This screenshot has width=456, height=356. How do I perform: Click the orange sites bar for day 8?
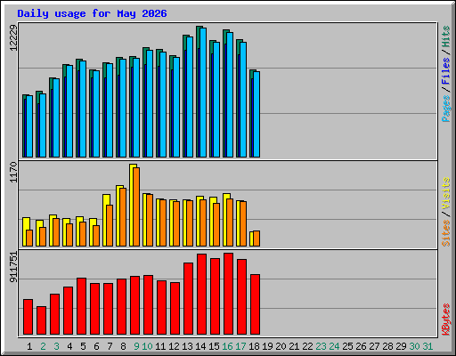tap(123, 217)
